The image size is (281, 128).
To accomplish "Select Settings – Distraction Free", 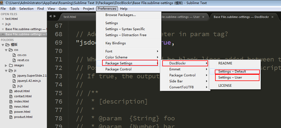I will [129, 35].
